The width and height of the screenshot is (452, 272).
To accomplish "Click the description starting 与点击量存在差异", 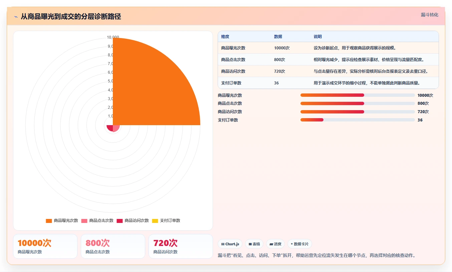I will click(x=371, y=71).
